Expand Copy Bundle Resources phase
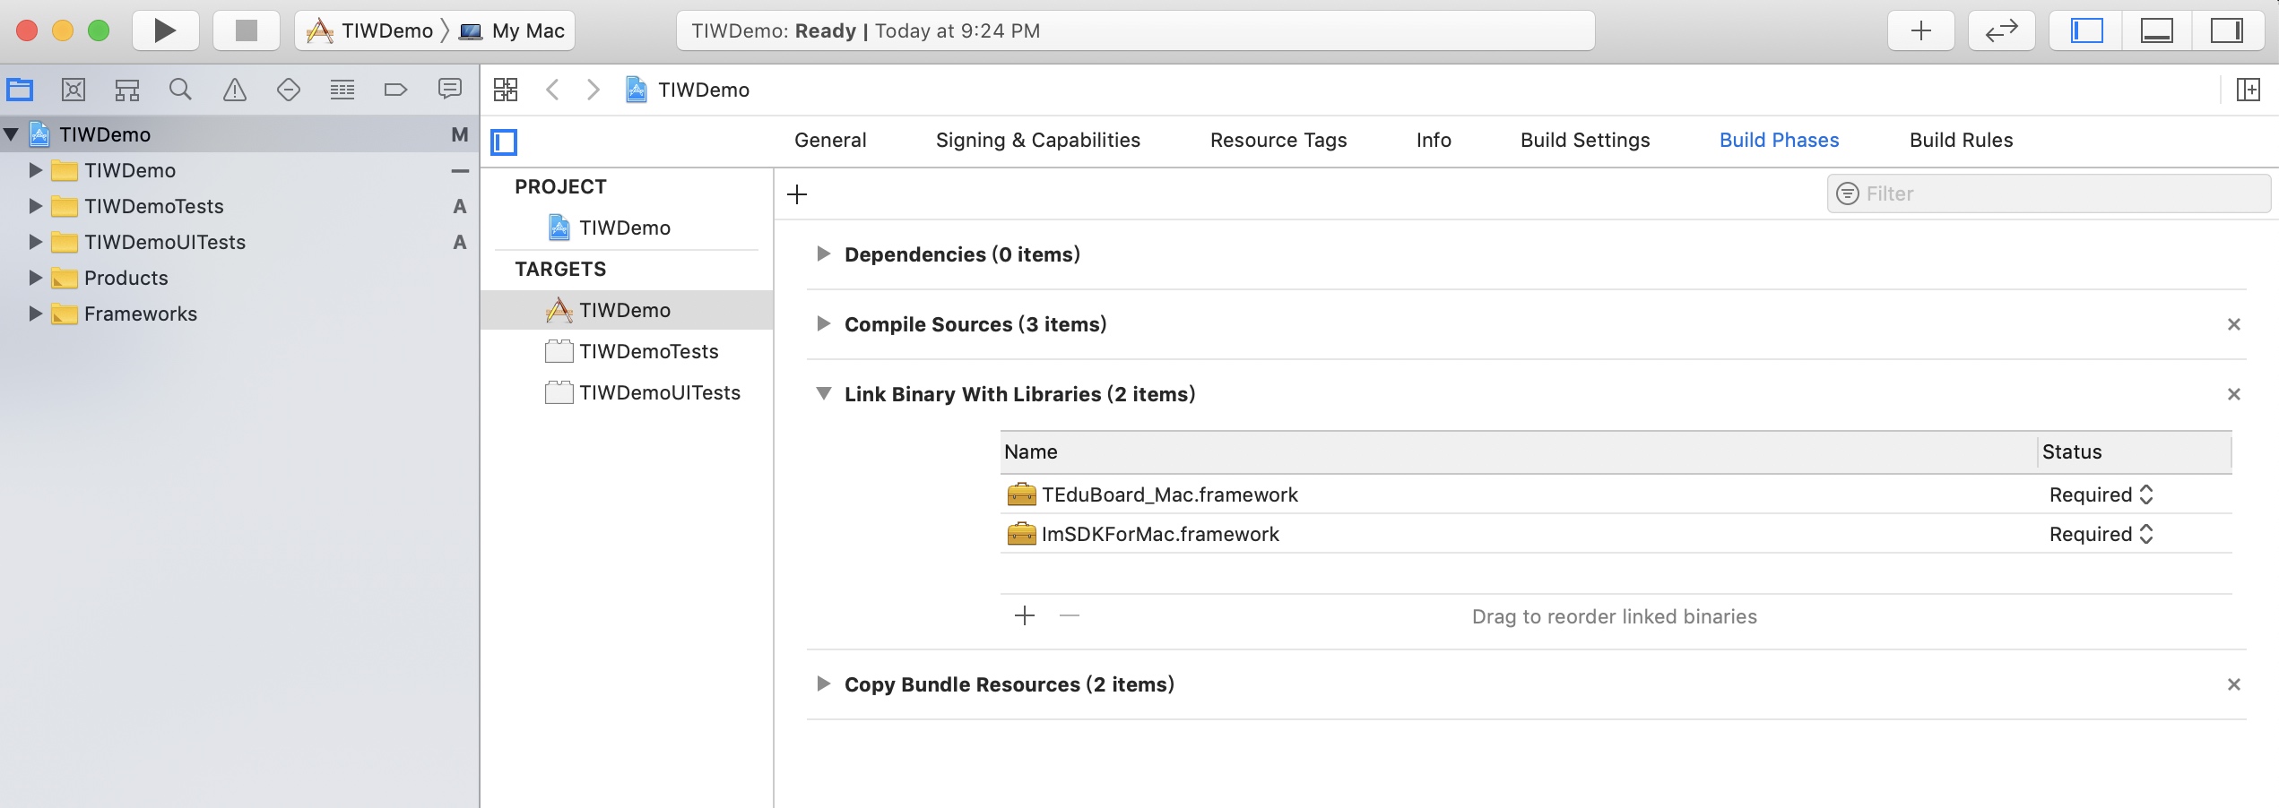Image resolution: width=2279 pixels, height=808 pixels. pos(823,684)
